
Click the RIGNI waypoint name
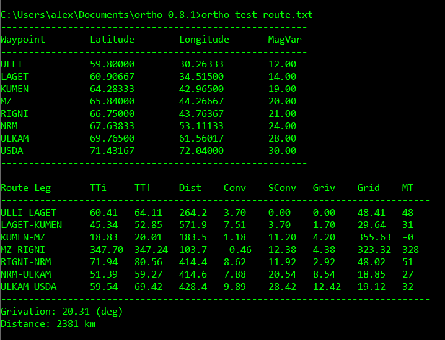(x=14, y=114)
